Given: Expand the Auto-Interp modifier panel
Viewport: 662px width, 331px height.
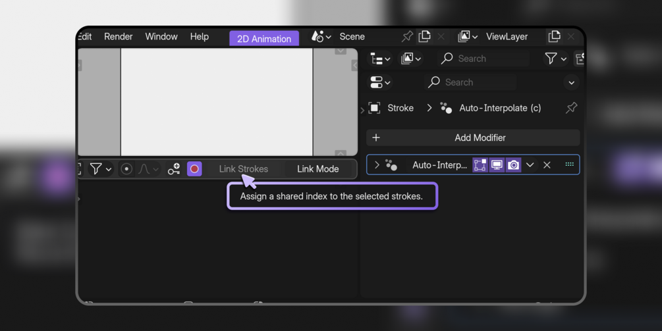Looking at the screenshot, I should 377,165.
